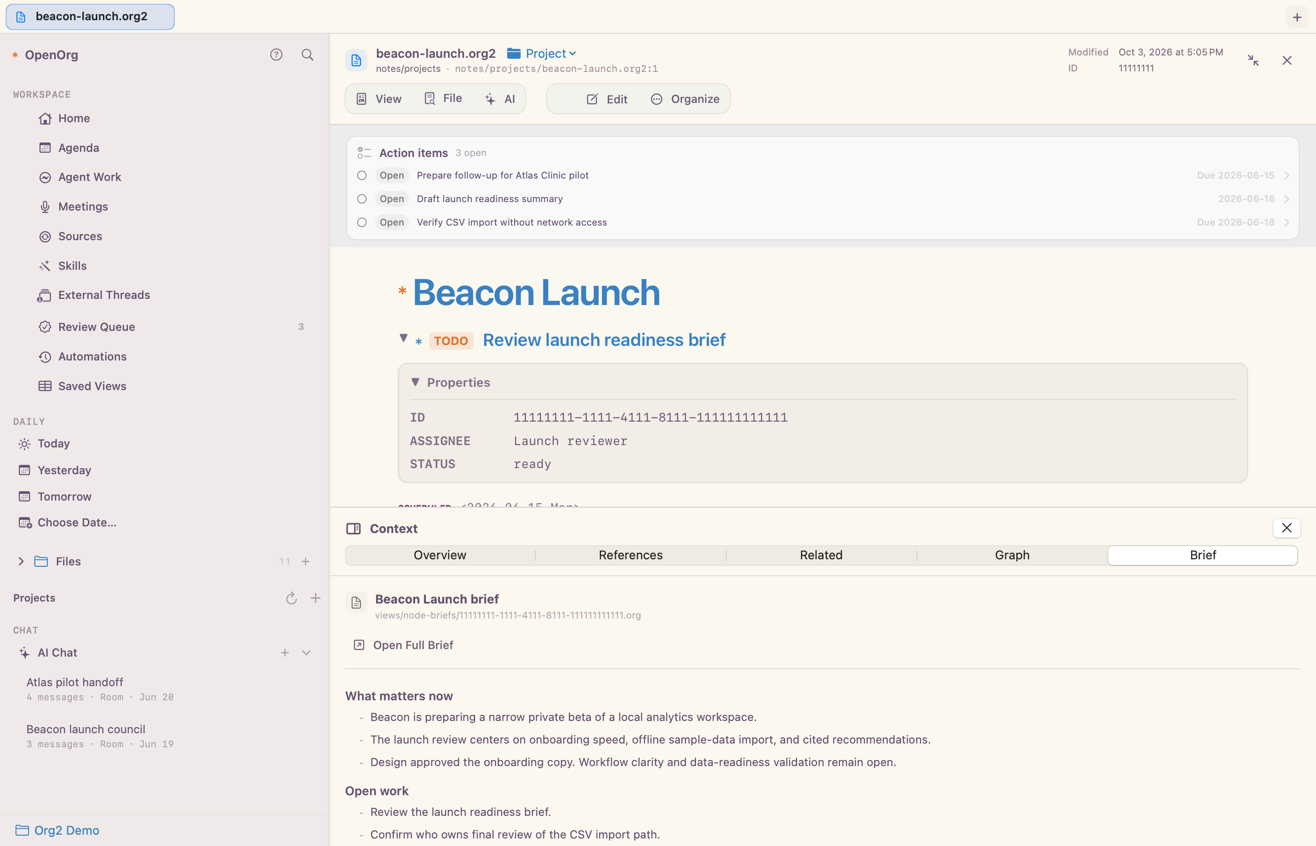Close the Context panel

click(x=1286, y=528)
